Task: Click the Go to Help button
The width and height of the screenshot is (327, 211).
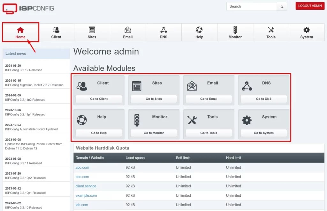Action: pyautogui.click(x=99, y=133)
